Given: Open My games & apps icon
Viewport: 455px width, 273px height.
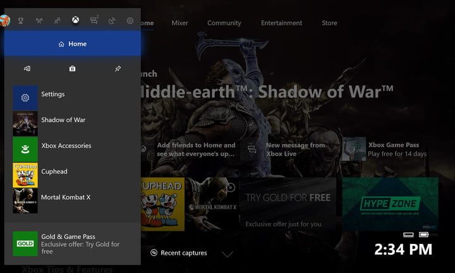Looking at the screenshot, I should pos(27,69).
